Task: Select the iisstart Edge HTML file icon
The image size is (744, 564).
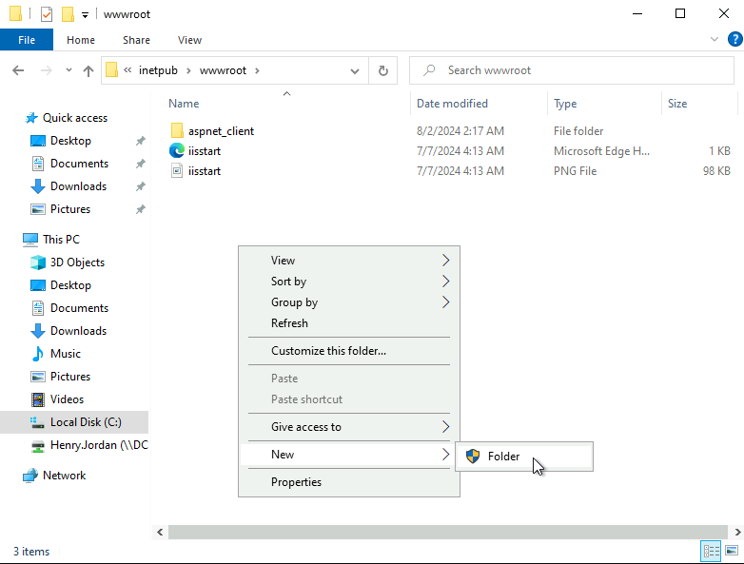Action: [177, 150]
